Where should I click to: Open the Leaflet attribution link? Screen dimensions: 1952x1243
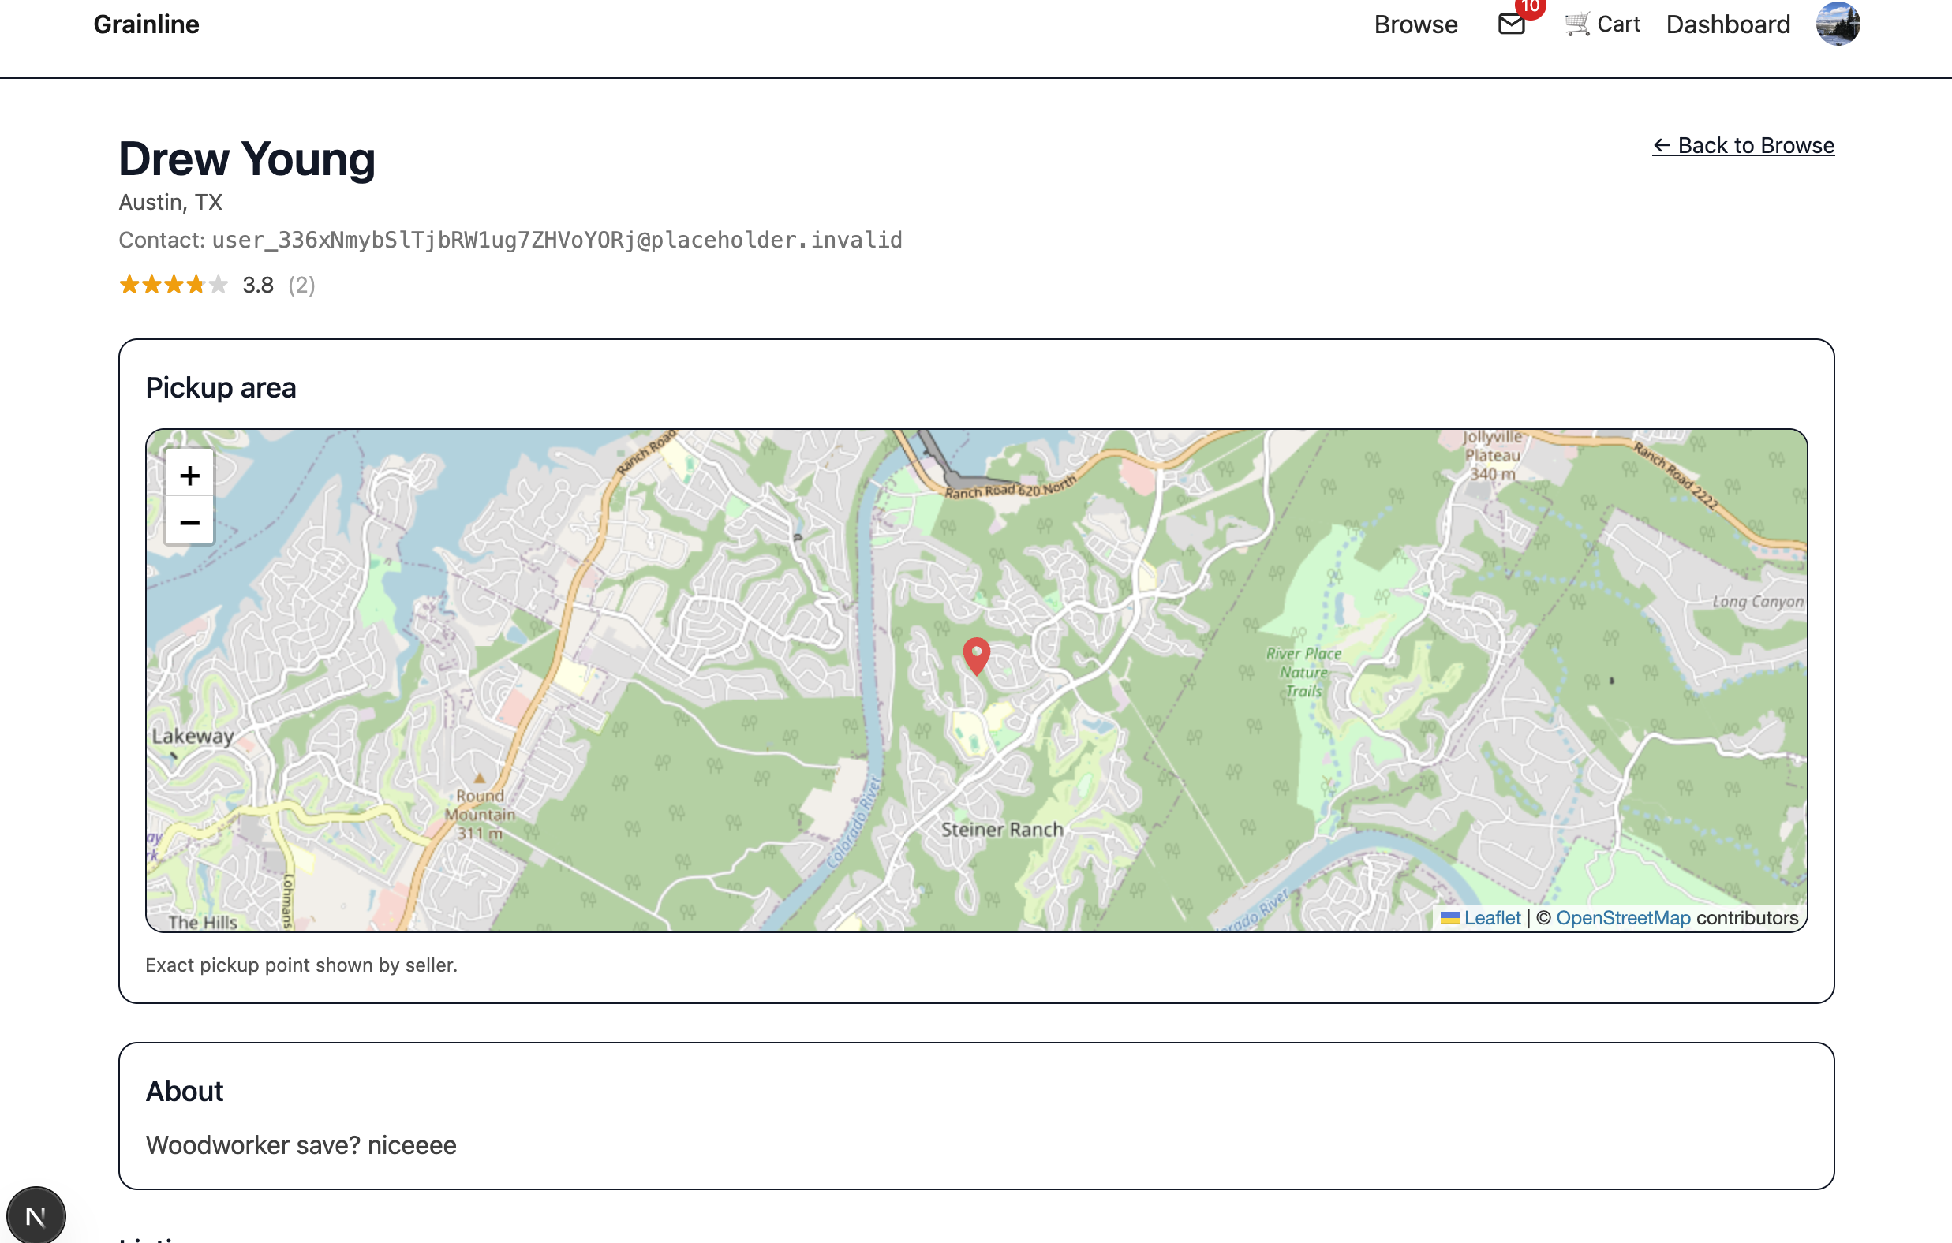click(1491, 917)
